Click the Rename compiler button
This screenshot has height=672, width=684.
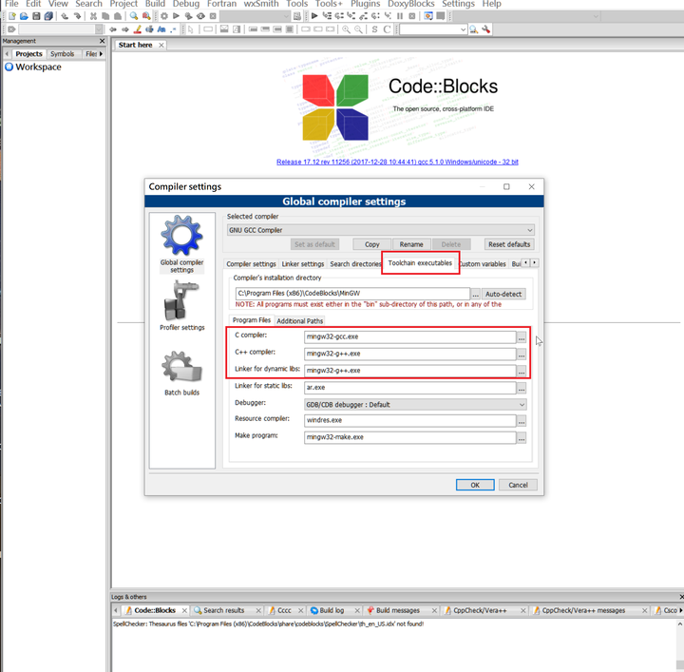(411, 244)
